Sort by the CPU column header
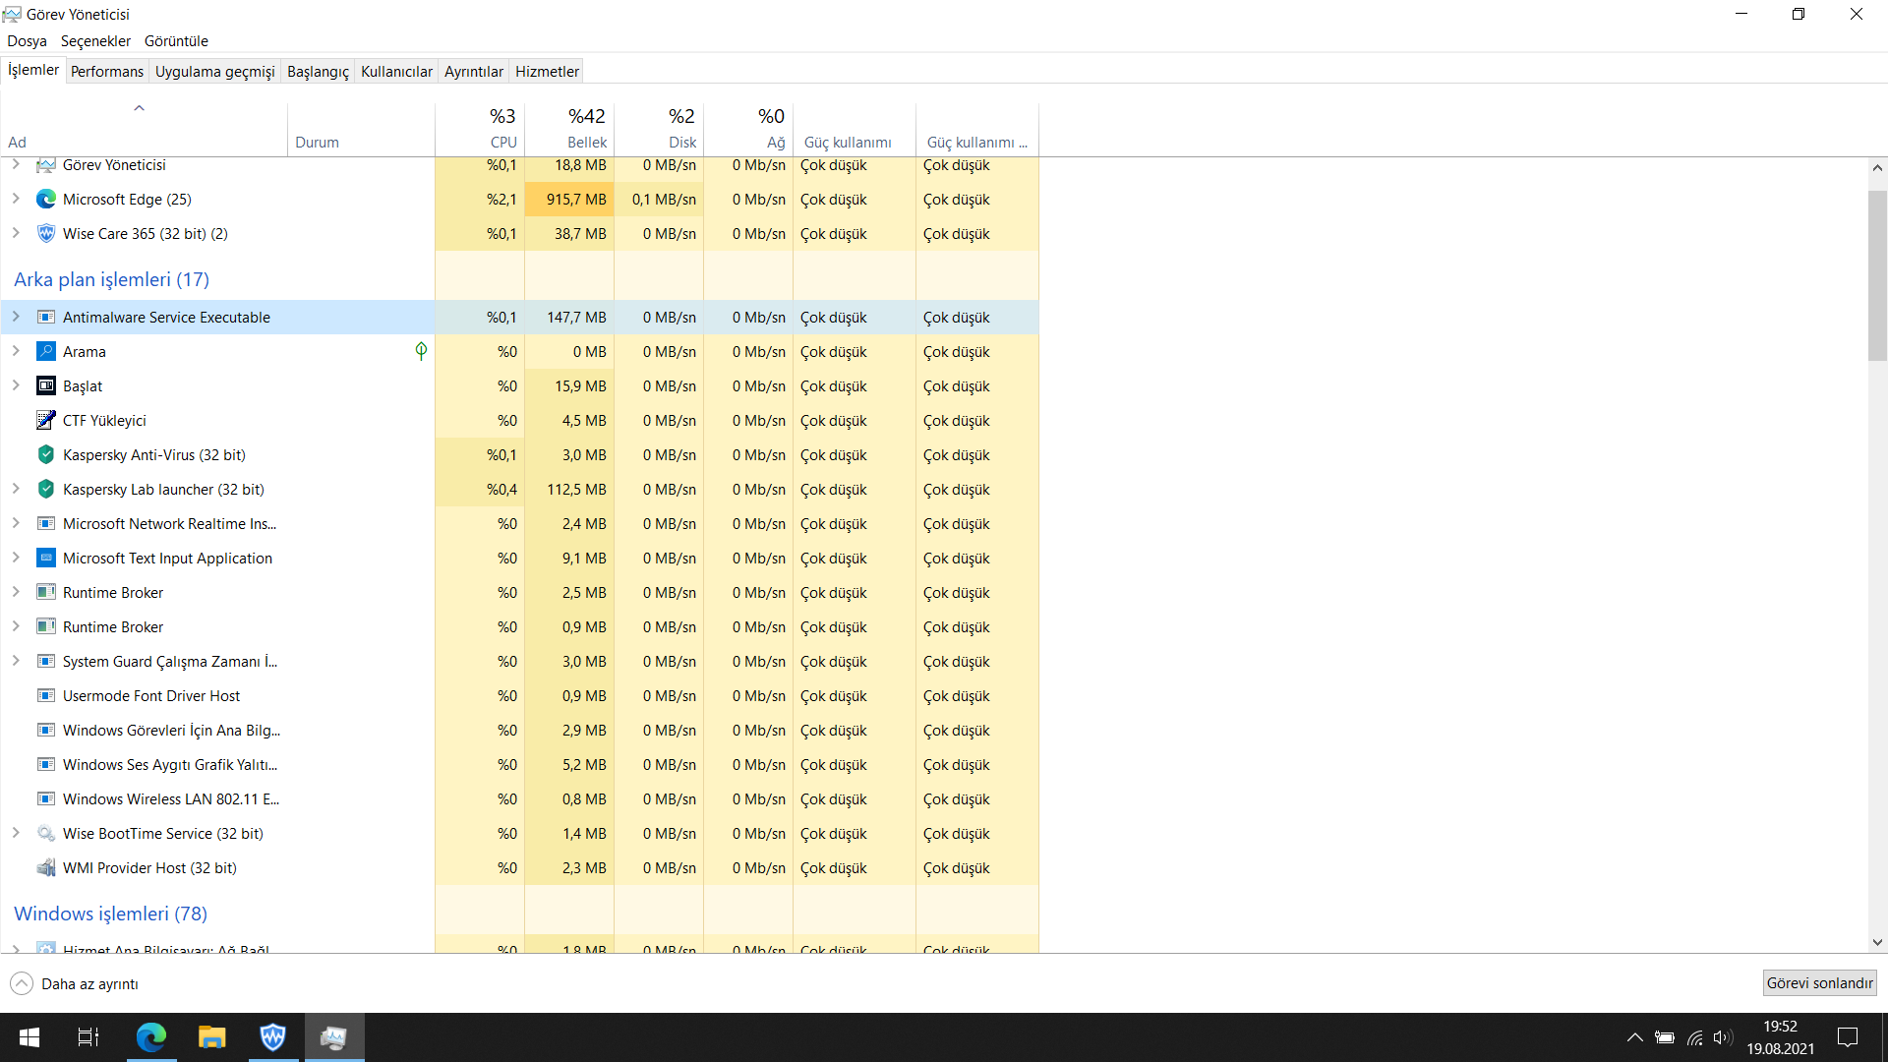 (x=480, y=129)
